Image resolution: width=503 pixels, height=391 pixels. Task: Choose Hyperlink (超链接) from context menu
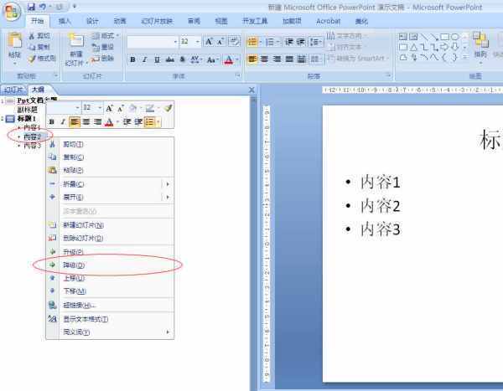coord(80,306)
